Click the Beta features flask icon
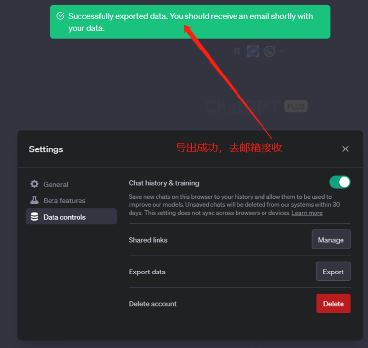The width and height of the screenshot is (368, 348). (x=34, y=200)
